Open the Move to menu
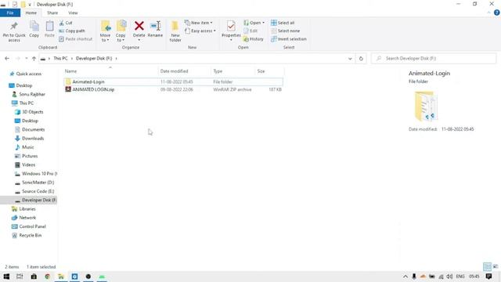Screen dimensions: 501x282 click(x=105, y=31)
